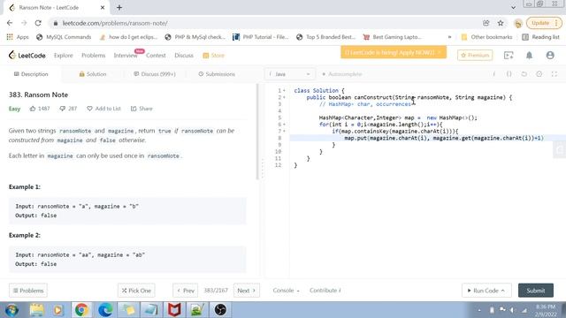Enter fullscreen editor mode
This screenshot has width=566, height=318.
pos(555,74)
